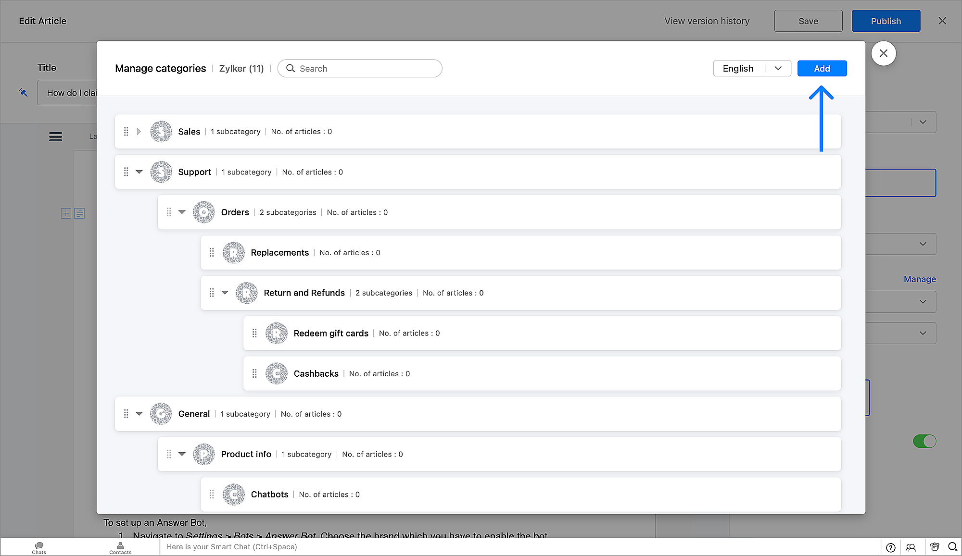The image size is (962, 556).
Task: Click the Add category button
Action: point(822,68)
